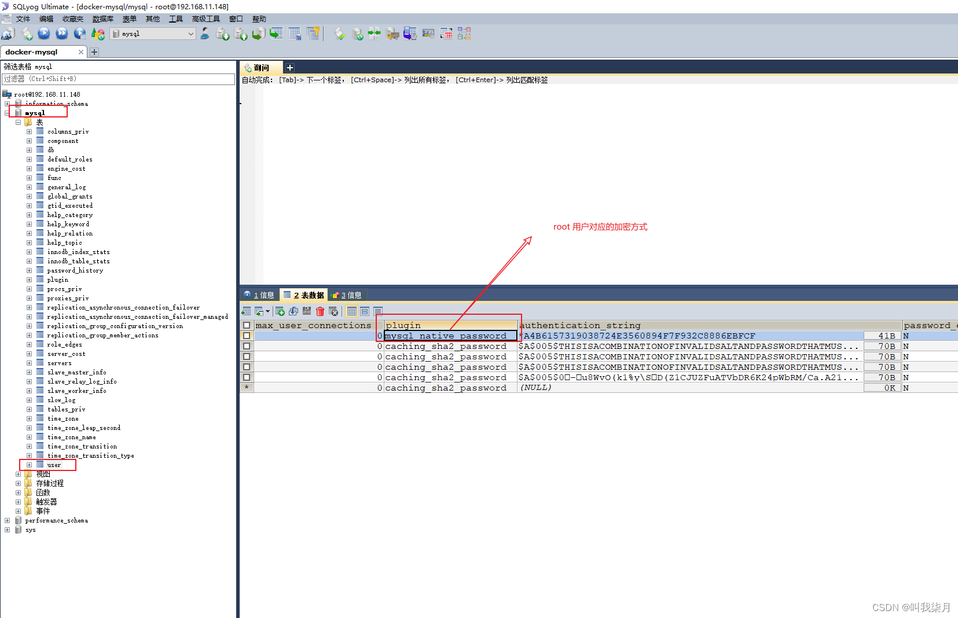This screenshot has height=618, width=958.
Task: Click the duplicate current row icon
Action: pyautogui.click(x=293, y=311)
